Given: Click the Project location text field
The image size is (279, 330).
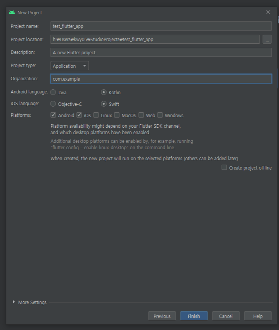Looking at the screenshot, I should tap(155, 39).
